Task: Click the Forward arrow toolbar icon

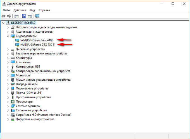Action: pos(9,16)
